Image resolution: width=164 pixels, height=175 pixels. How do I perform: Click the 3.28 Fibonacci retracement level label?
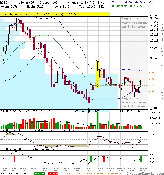(x=152, y=91)
